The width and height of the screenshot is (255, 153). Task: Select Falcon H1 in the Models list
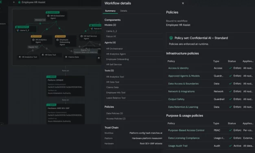[111, 37]
